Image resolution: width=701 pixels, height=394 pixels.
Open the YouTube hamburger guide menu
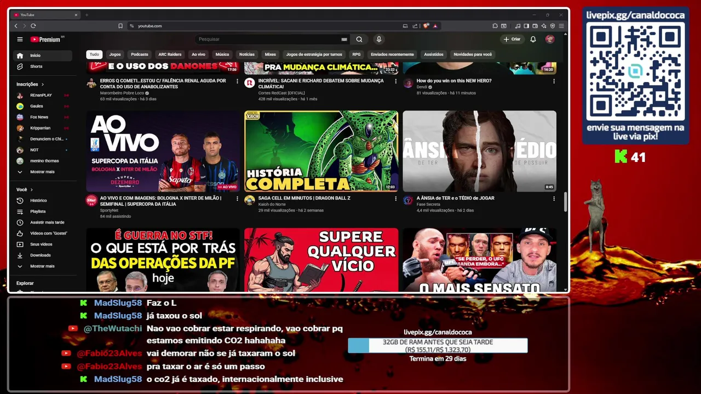20,39
